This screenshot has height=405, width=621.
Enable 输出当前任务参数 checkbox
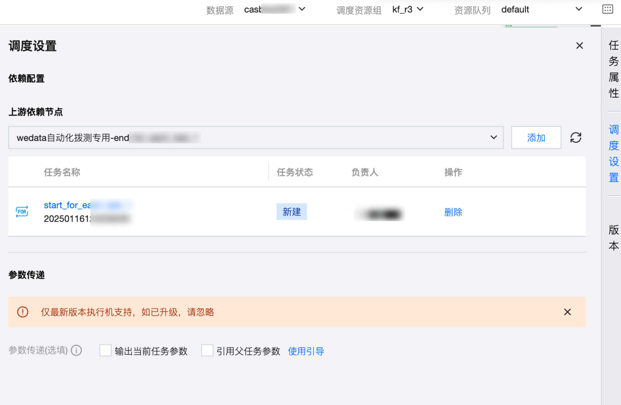coord(106,351)
